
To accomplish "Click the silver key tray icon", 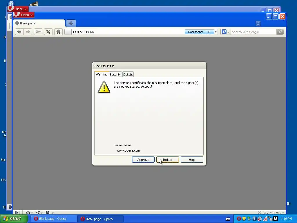I will 270,219.
